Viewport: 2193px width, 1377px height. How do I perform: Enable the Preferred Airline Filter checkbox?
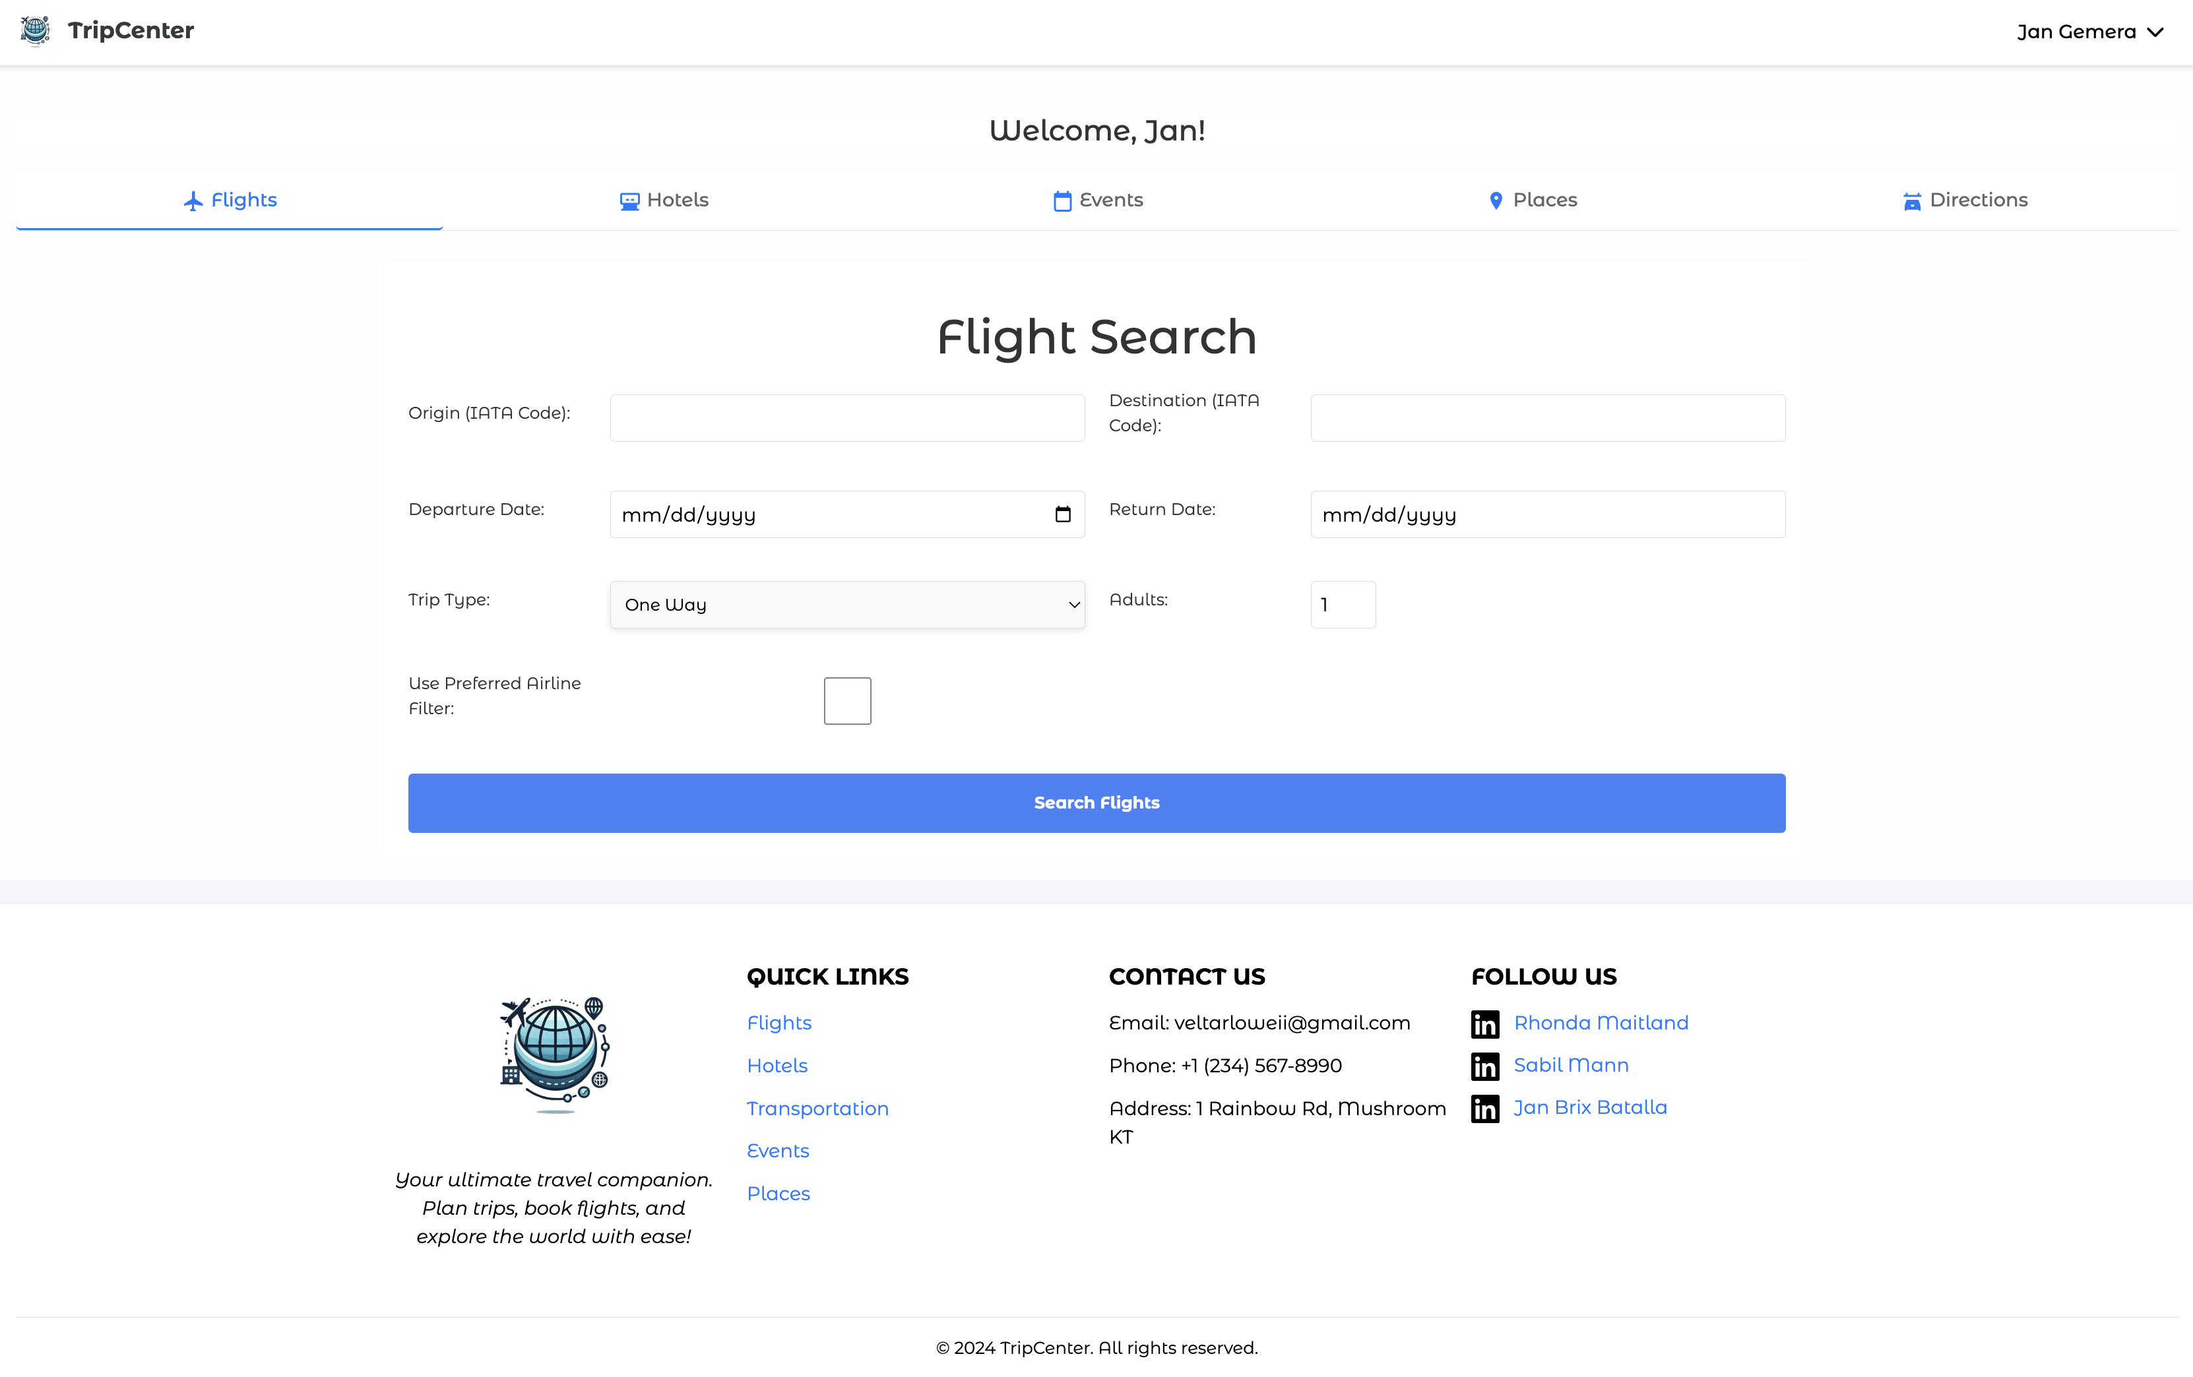click(x=847, y=700)
